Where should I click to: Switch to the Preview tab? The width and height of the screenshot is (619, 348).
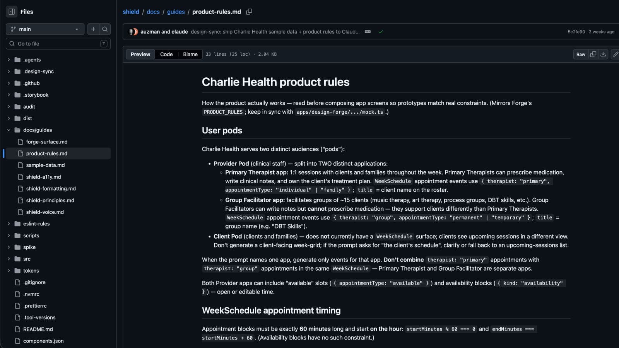click(140, 54)
